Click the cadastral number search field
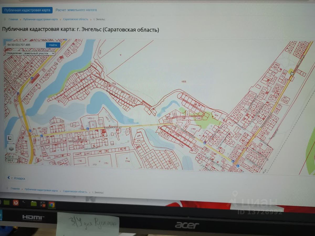The width and height of the screenshot is (315, 236). [26, 45]
